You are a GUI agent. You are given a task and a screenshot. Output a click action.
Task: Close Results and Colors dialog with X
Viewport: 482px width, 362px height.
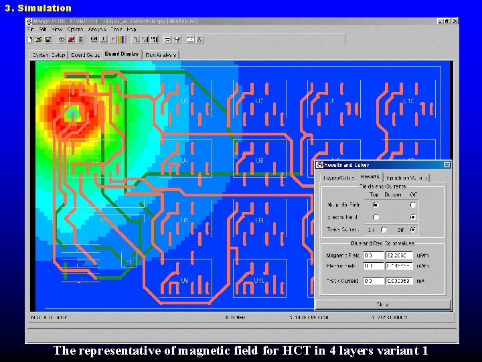point(447,165)
